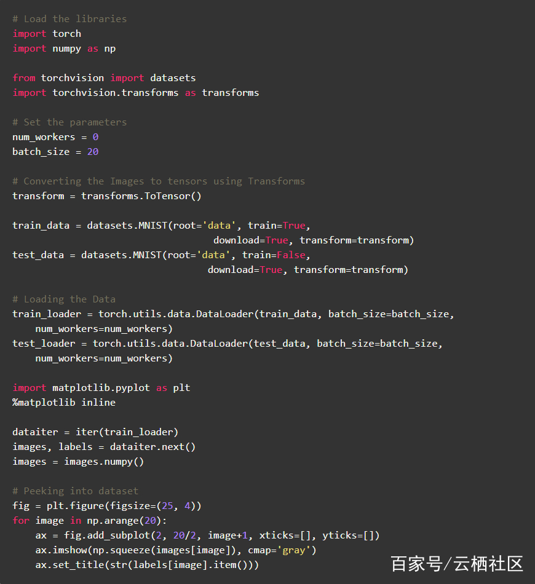
Task: Click the '%matplotlib inline' line
Action: coord(64,403)
